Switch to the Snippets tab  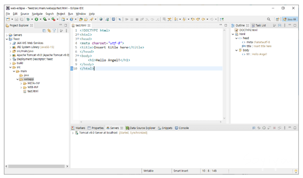tap(165, 128)
